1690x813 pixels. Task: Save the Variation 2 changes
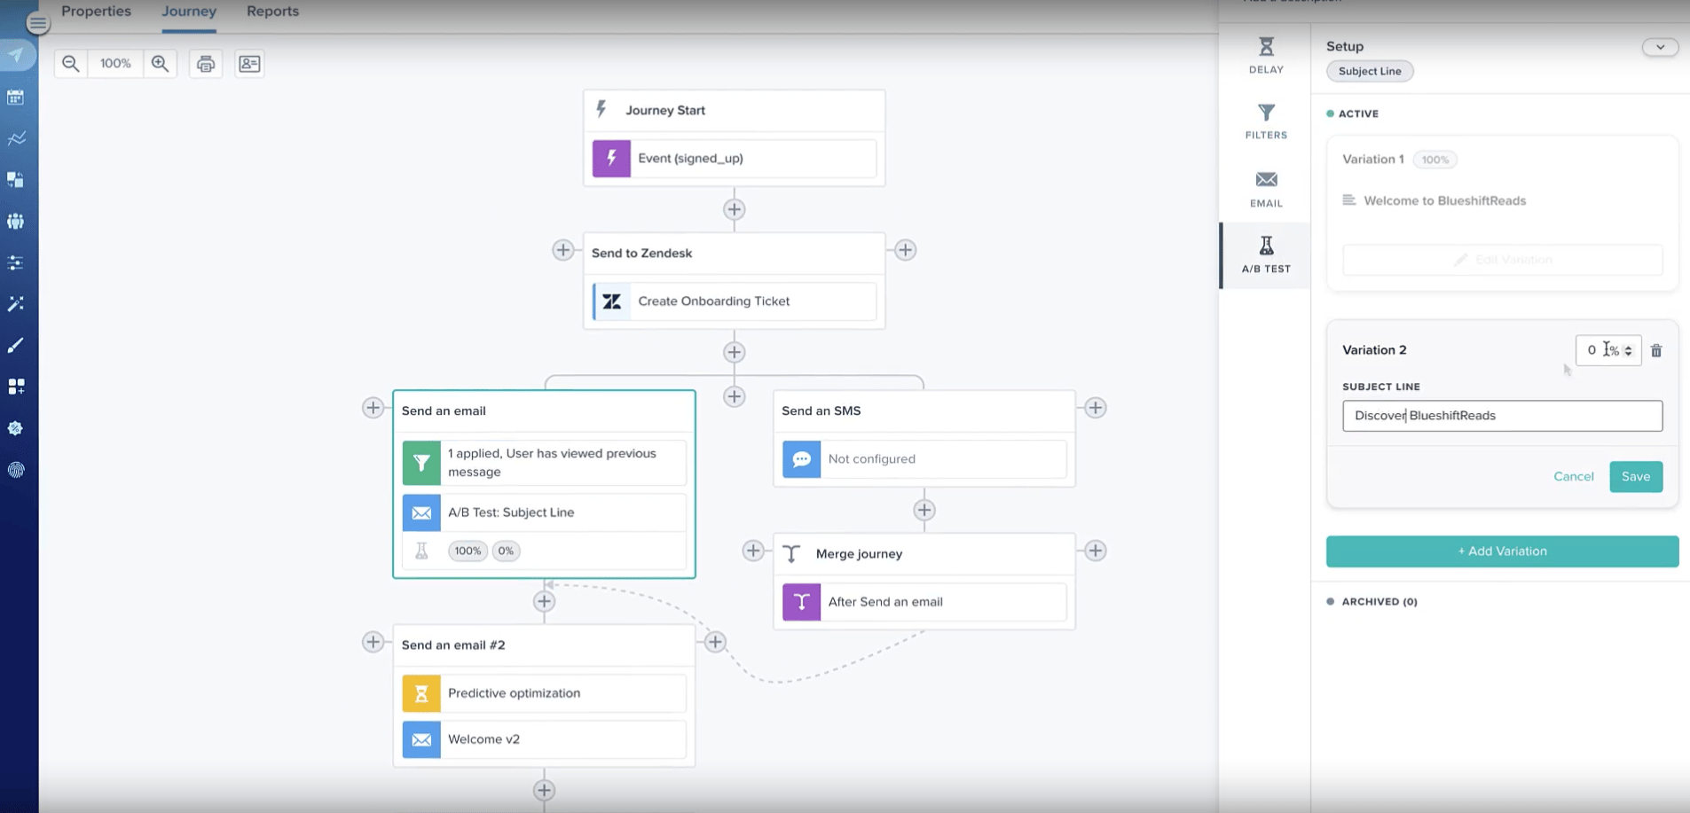1636,477
